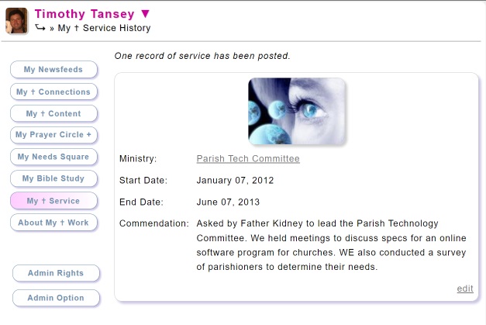Open My Newsfeeds

[x=53, y=70]
